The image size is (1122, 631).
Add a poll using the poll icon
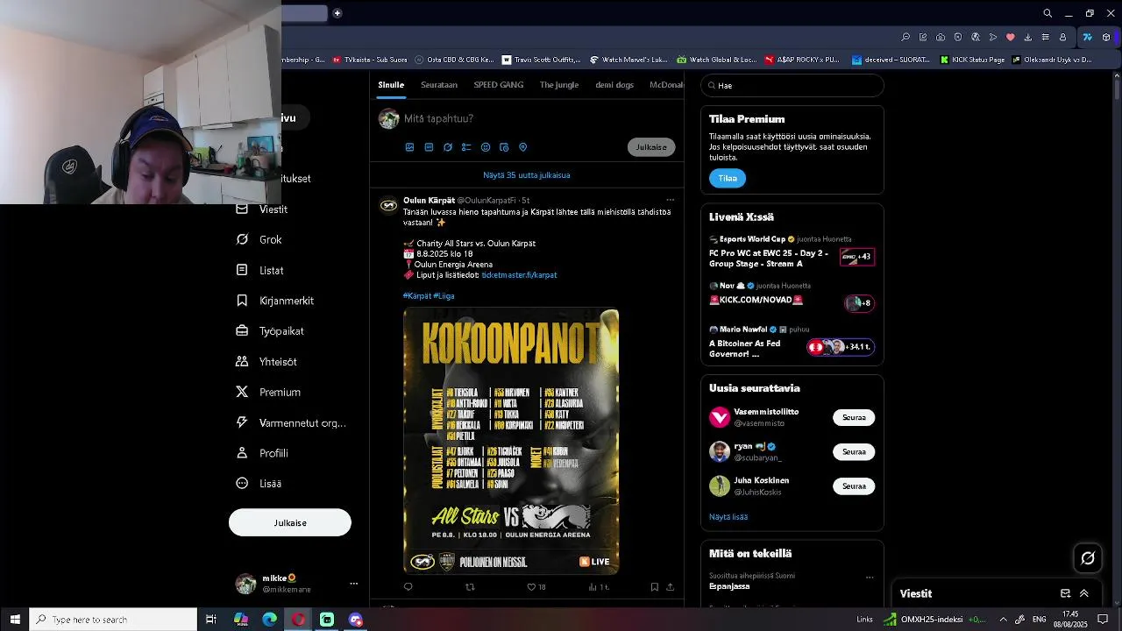466,147
